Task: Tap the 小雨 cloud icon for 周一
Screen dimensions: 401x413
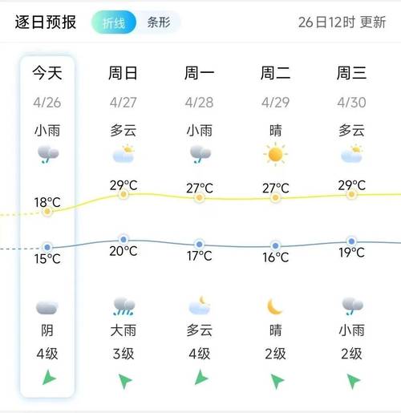Action: (x=200, y=154)
